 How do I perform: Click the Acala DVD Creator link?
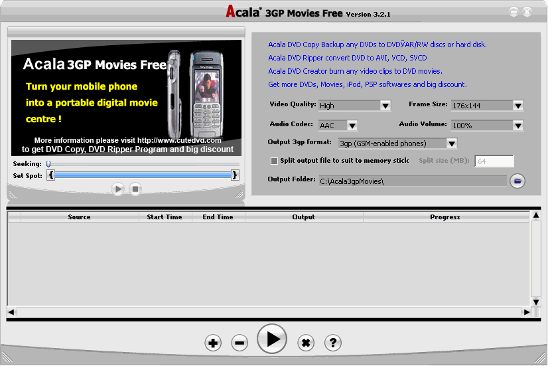(x=354, y=71)
